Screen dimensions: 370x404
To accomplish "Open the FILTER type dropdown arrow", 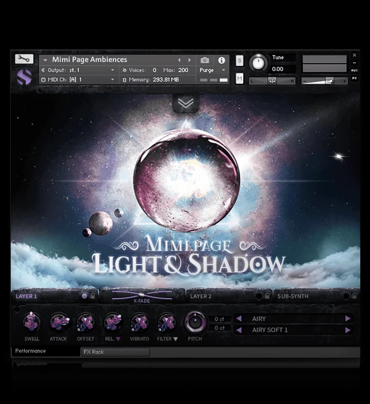I will point(175,339).
